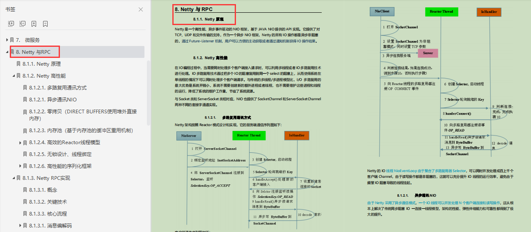This screenshot has width=531, height=232.
Task: Go to bookmark 8.1.3. Netty RPC实现
Action: (46, 178)
